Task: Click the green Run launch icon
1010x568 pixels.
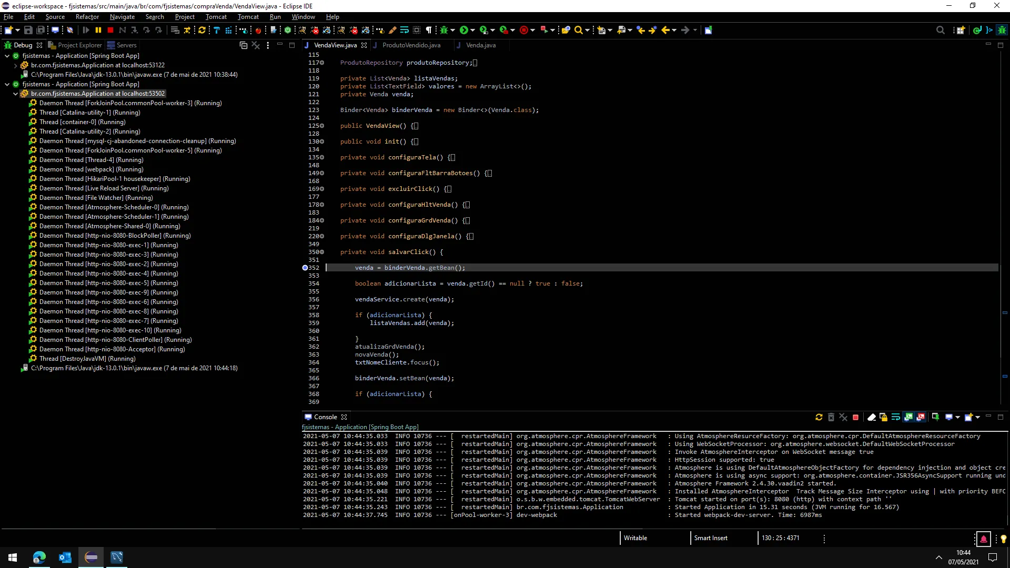Action: coord(463,31)
